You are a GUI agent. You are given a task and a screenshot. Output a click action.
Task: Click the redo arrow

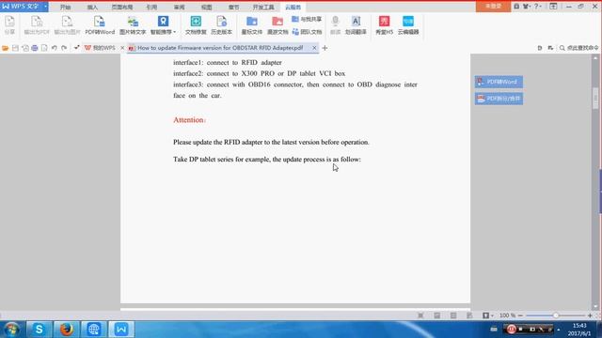(64, 48)
